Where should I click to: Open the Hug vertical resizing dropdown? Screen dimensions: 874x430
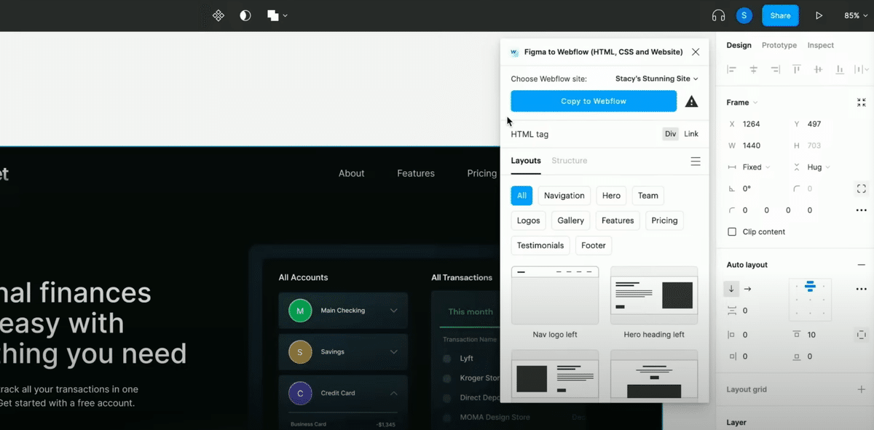point(814,167)
